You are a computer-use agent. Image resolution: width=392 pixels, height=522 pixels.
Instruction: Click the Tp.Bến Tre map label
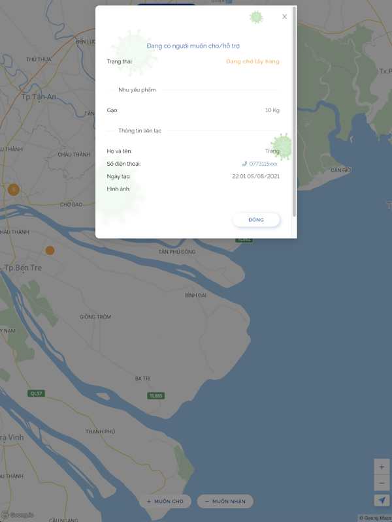pyautogui.click(x=23, y=268)
